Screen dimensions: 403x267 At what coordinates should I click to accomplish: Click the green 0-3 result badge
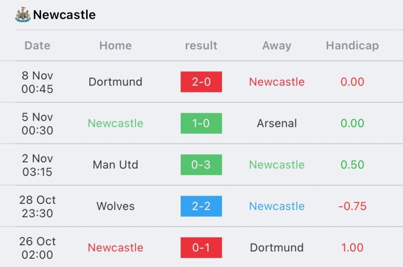tap(201, 165)
